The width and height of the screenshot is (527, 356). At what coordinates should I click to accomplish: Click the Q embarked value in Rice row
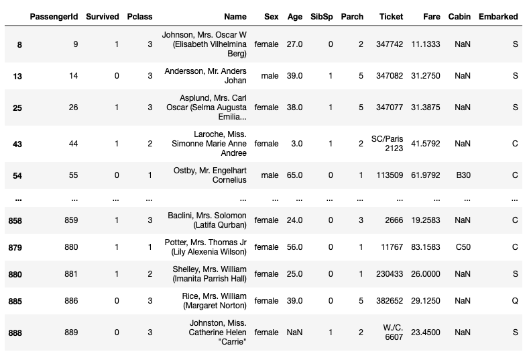(515, 301)
